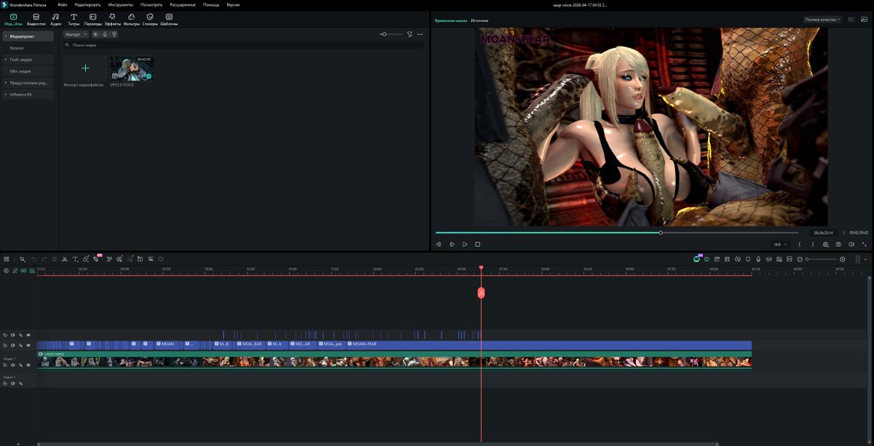
Task: Toggle the green magnet snapping icon
Action: (23, 271)
